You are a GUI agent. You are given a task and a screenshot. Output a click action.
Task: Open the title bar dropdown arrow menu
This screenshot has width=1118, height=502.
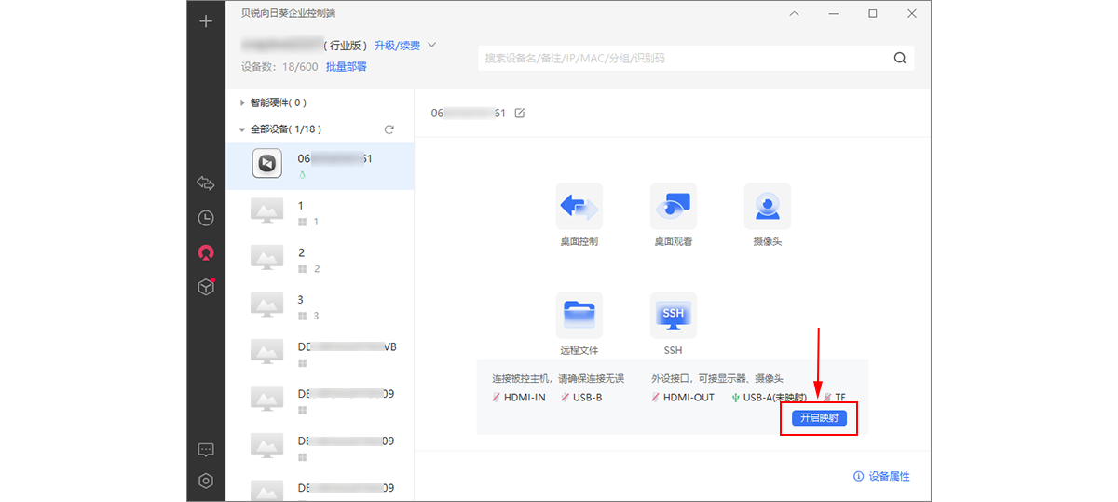794,14
